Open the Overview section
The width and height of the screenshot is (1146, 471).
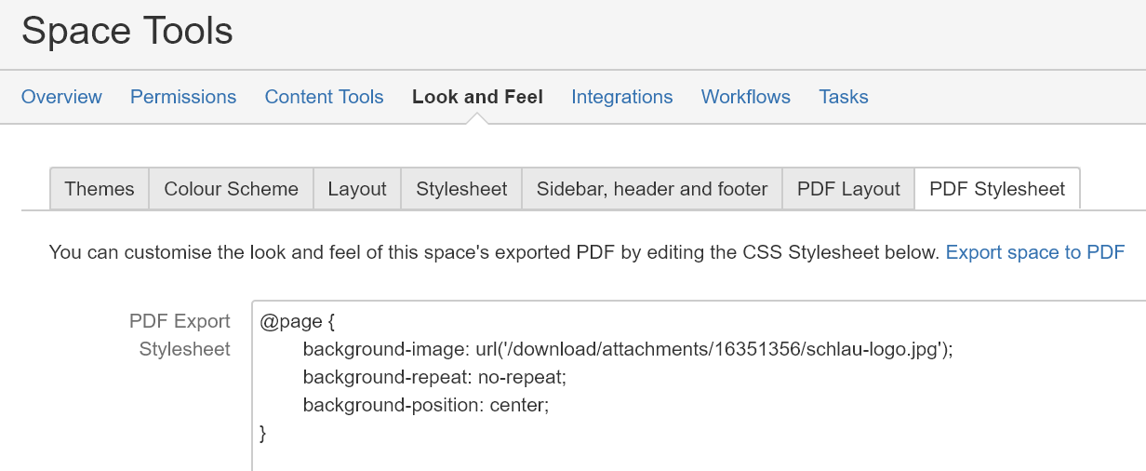point(61,97)
